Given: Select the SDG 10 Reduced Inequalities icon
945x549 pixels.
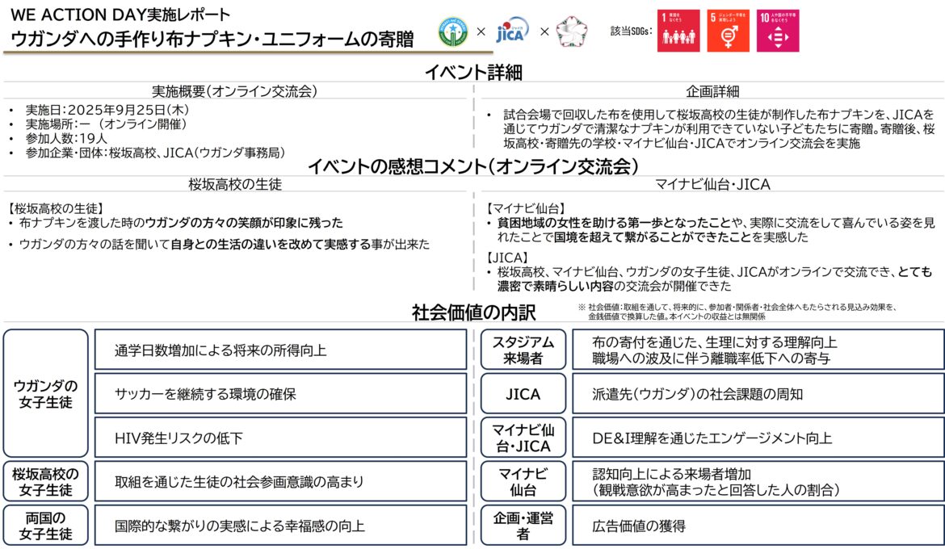Looking at the screenshot, I should pos(777,31).
